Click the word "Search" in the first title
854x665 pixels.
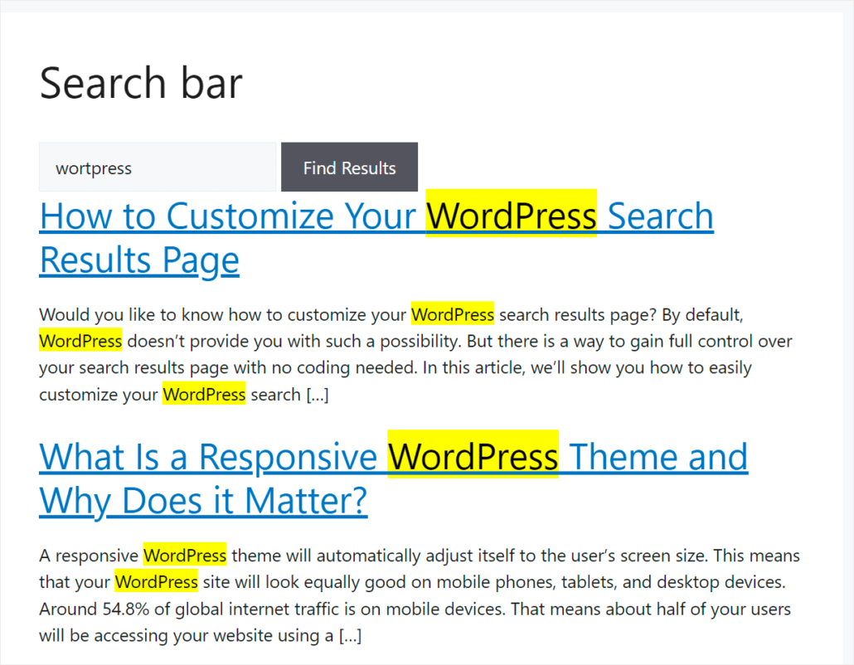(659, 216)
